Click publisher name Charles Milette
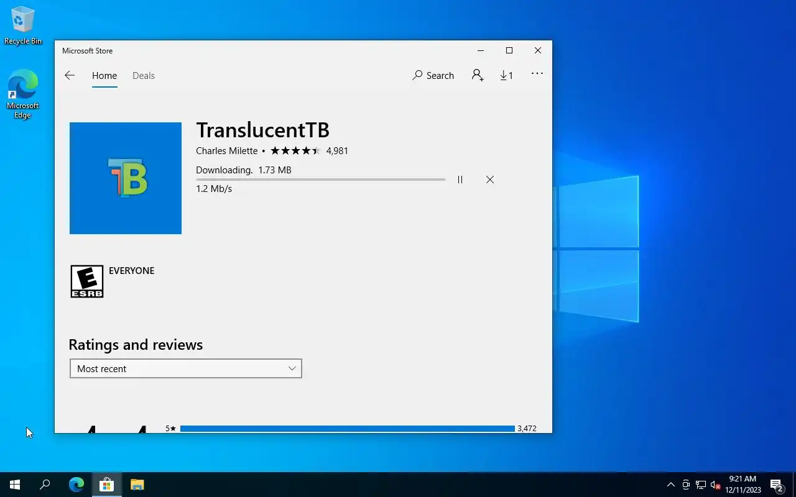This screenshot has width=796, height=497. click(x=226, y=151)
